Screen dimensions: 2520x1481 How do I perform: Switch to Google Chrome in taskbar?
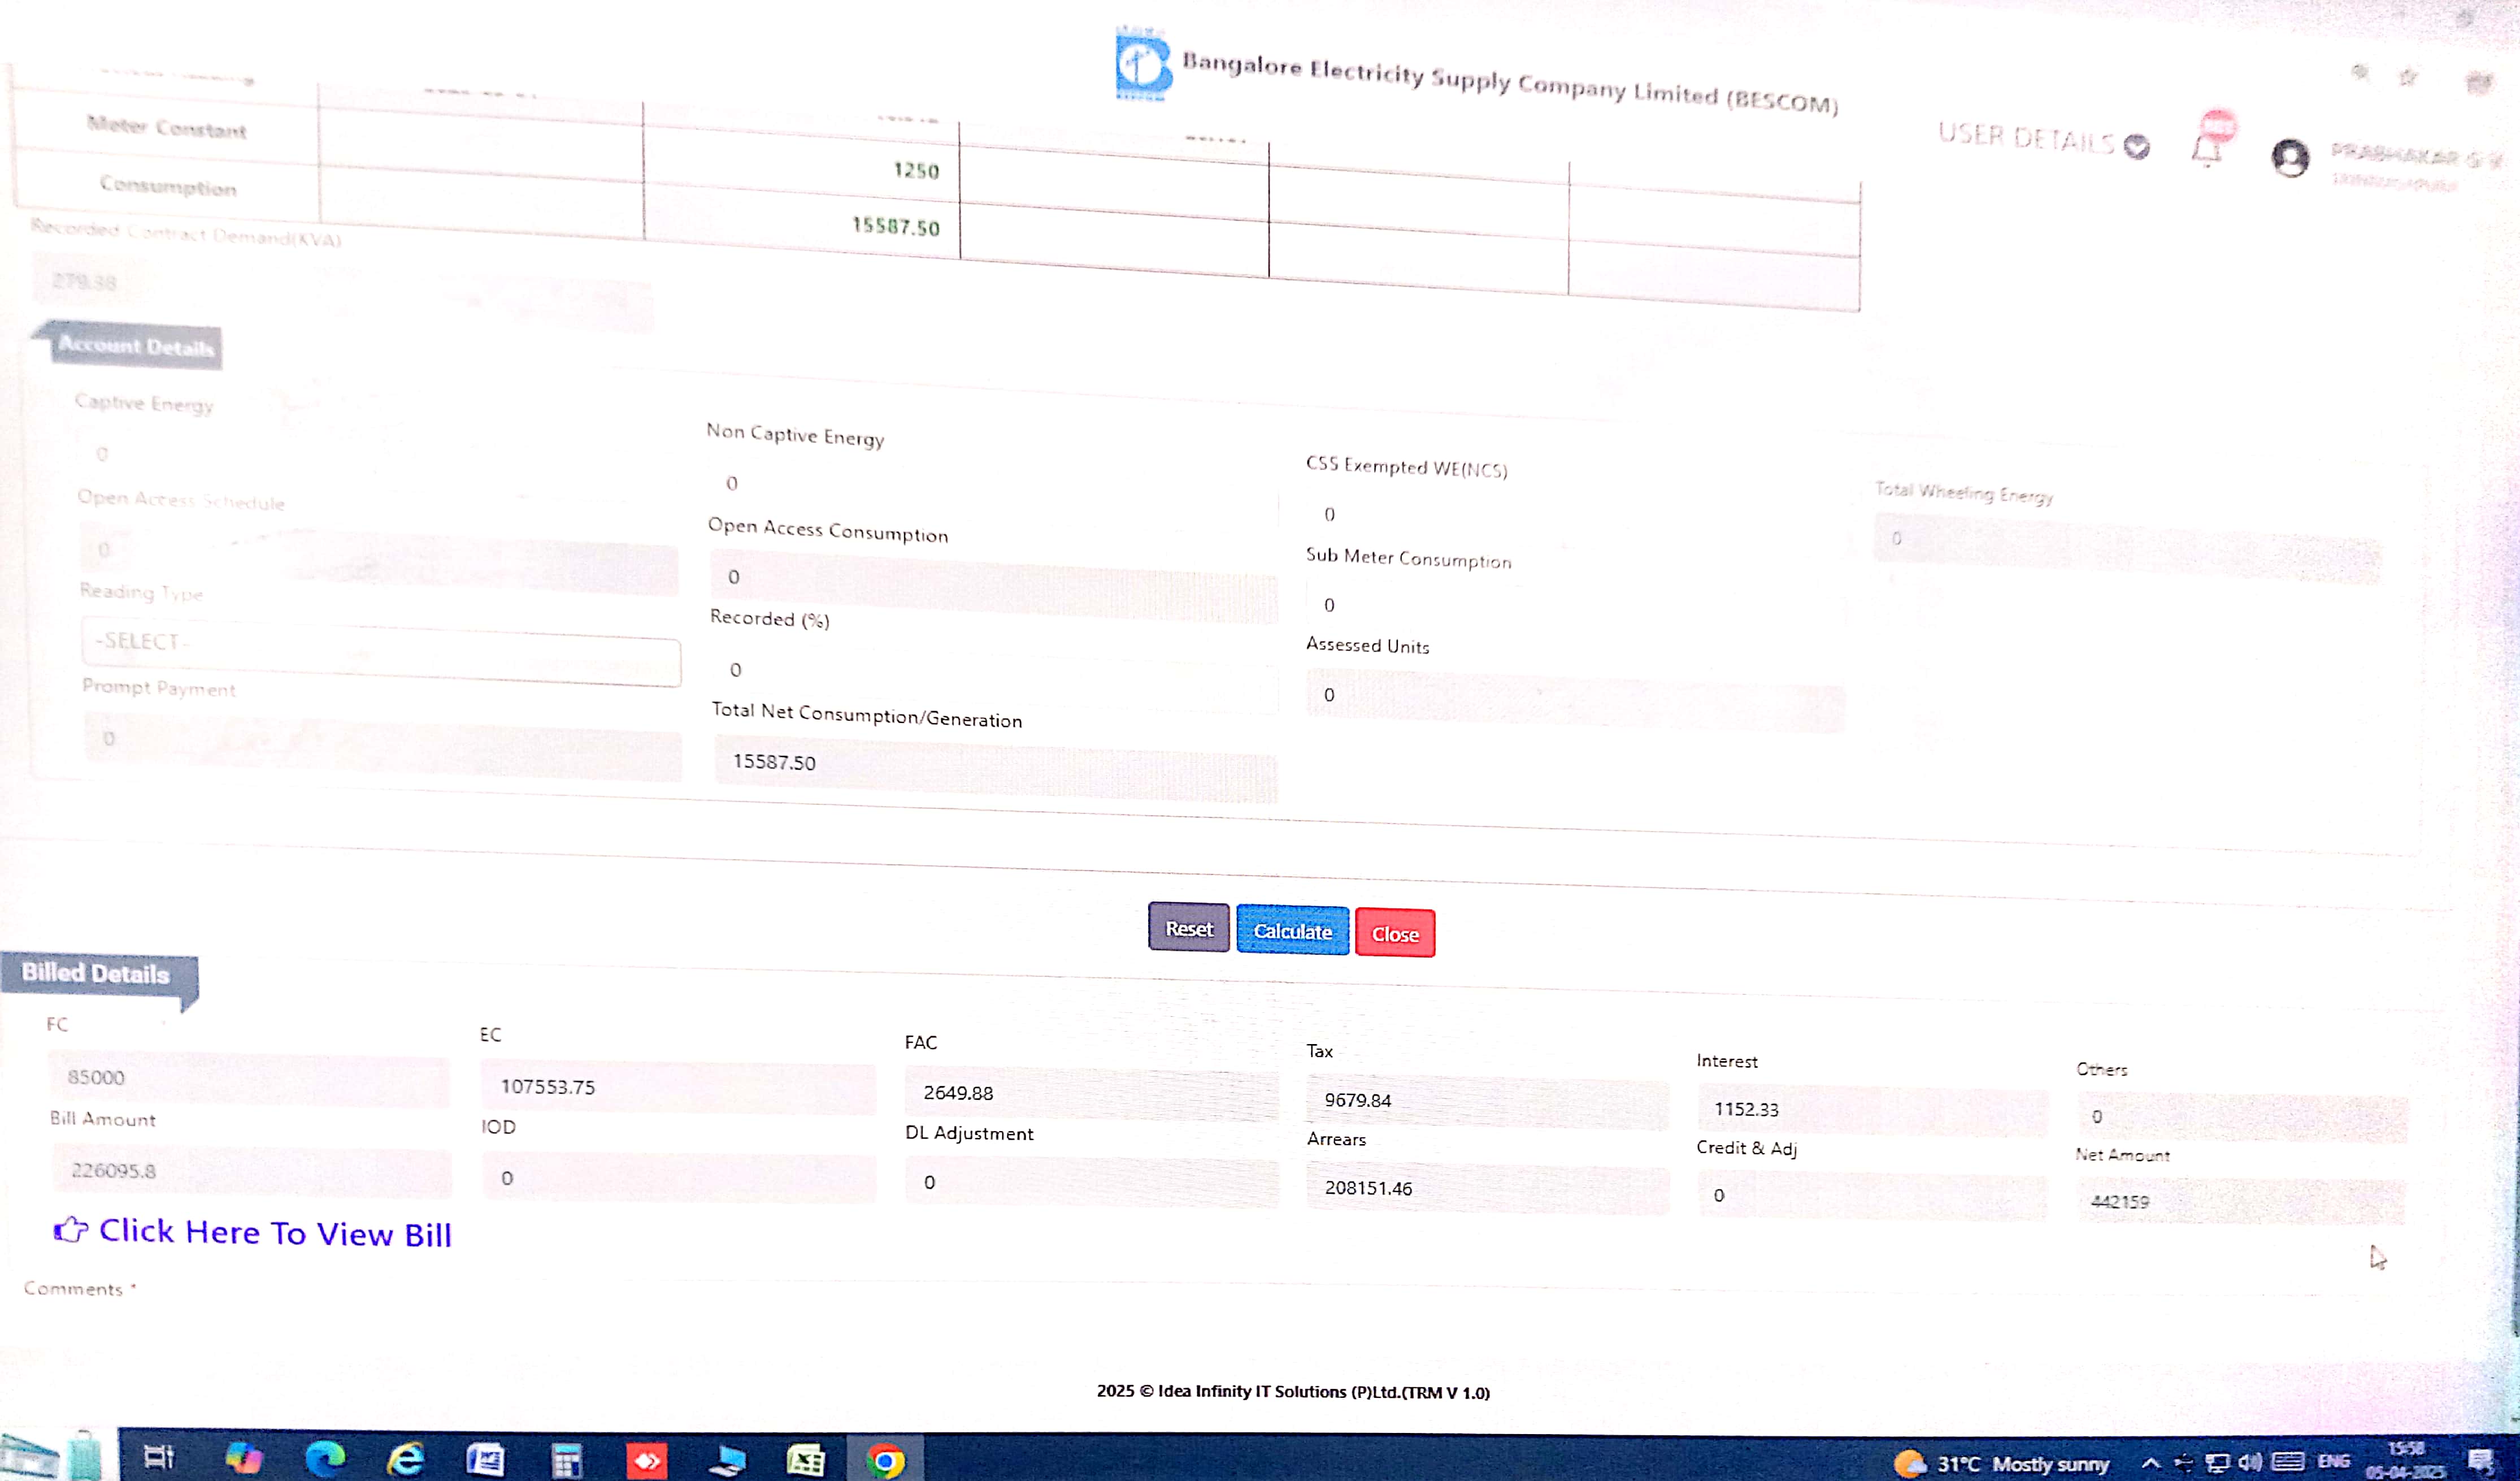tap(885, 1462)
